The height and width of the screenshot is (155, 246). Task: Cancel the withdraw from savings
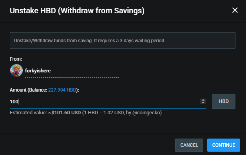[x=189, y=145]
